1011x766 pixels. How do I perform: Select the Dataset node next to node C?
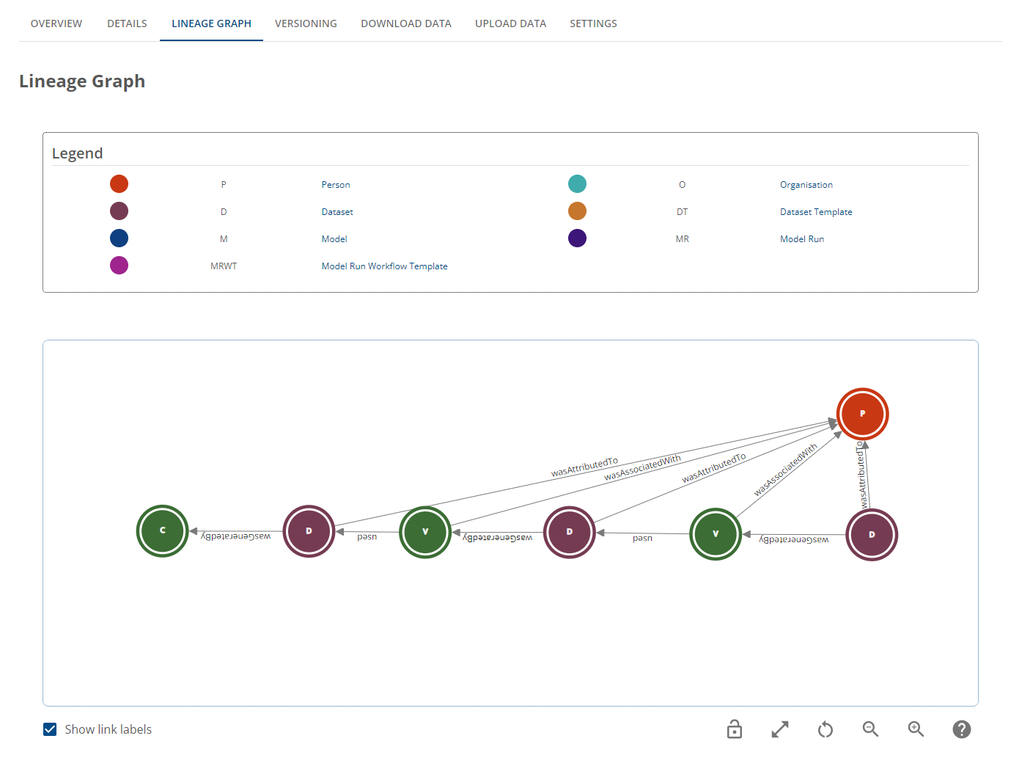pyautogui.click(x=309, y=531)
